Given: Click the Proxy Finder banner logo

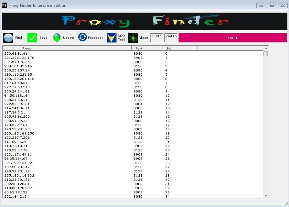Looking at the screenshot, I should pyautogui.click(x=145, y=21).
